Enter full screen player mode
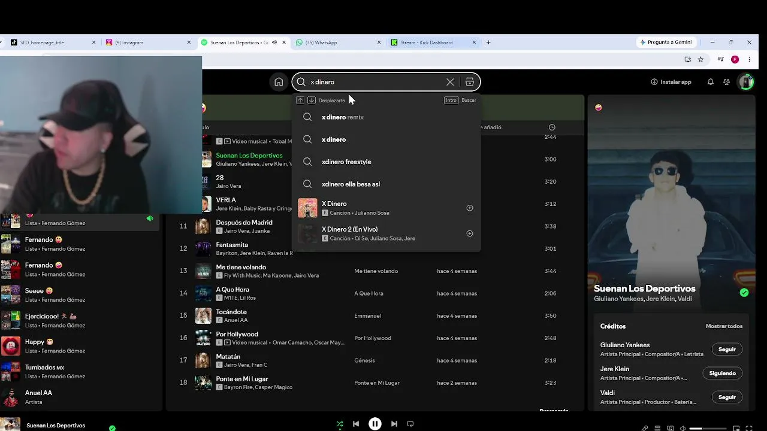767x431 pixels. coord(749,428)
